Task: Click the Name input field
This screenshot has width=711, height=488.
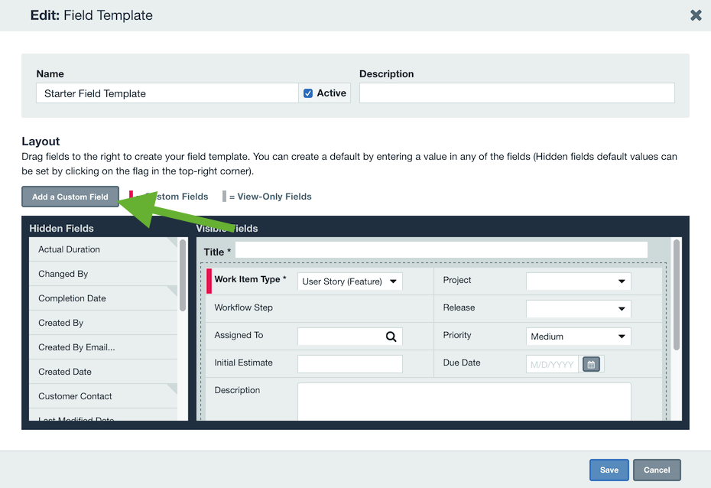Action: [167, 93]
